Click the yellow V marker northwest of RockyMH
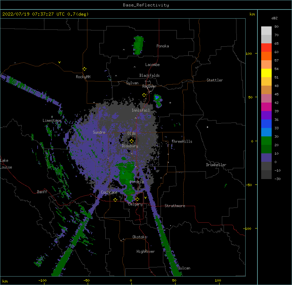292x285 pixels. point(59,62)
